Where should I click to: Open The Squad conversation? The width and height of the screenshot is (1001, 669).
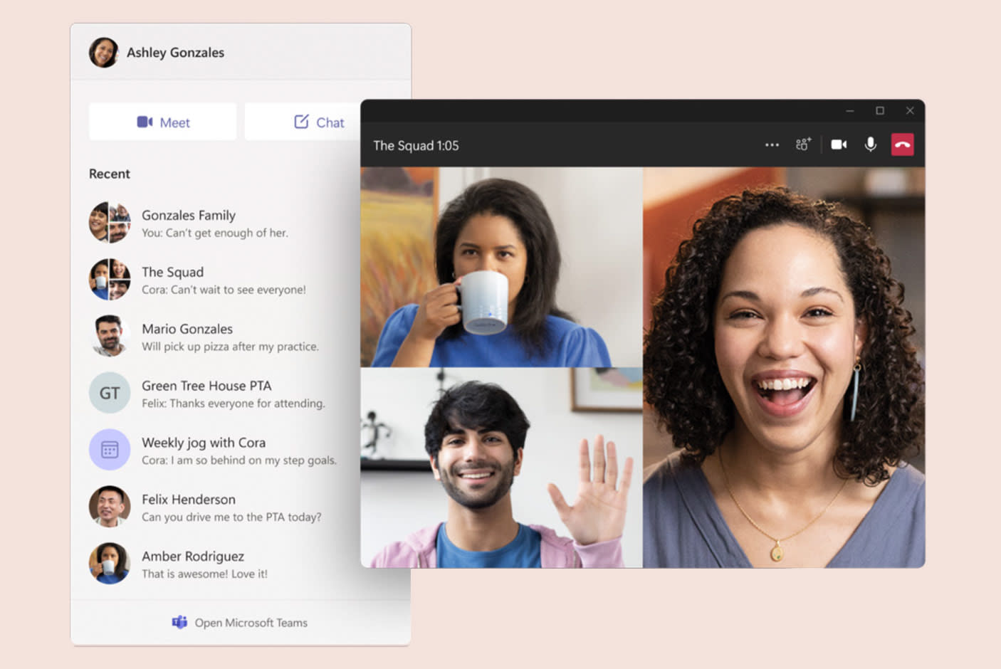pos(173,280)
